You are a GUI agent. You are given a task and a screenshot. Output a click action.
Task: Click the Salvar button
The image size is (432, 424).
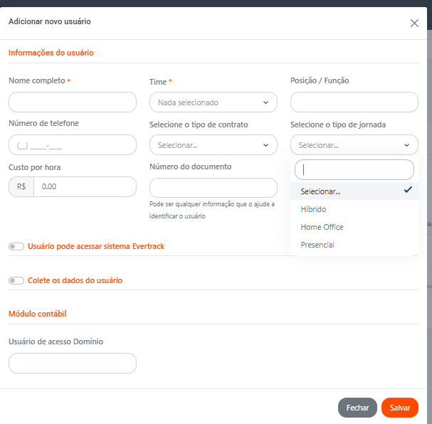[400, 408]
